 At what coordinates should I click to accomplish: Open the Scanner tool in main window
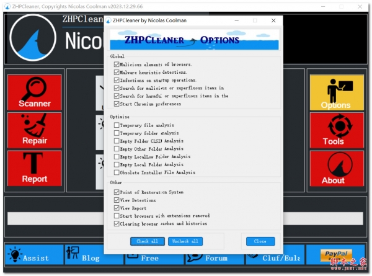(34, 92)
